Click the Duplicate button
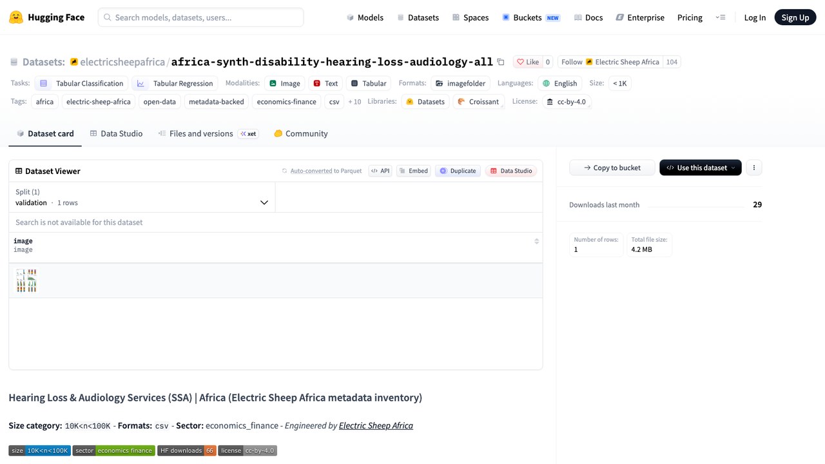 pos(458,171)
